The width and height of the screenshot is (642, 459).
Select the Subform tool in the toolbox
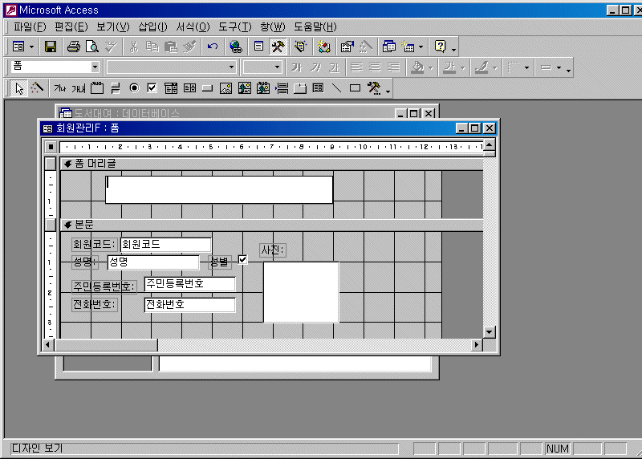coord(318,88)
